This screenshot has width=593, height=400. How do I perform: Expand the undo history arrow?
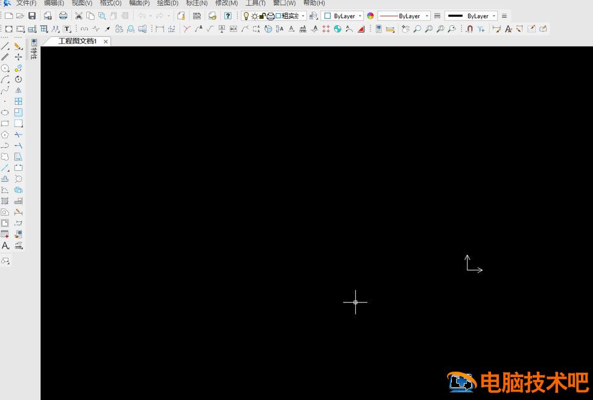(x=150, y=16)
